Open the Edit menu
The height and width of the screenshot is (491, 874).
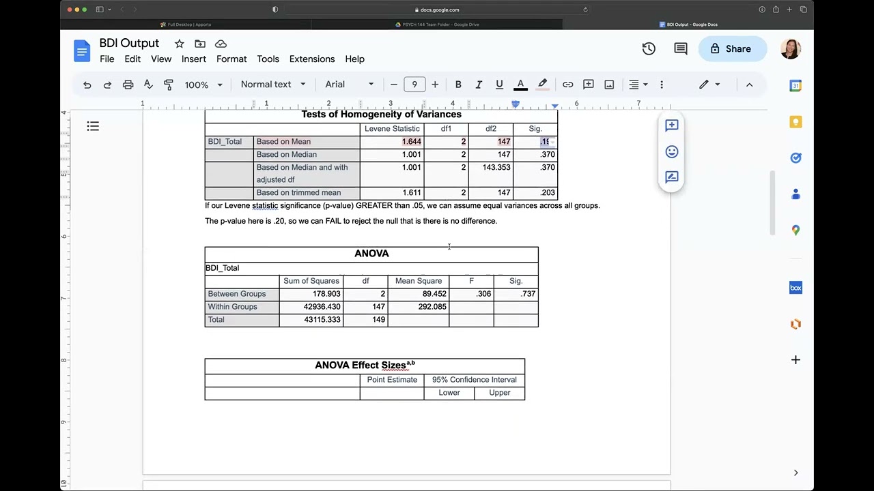(x=132, y=59)
